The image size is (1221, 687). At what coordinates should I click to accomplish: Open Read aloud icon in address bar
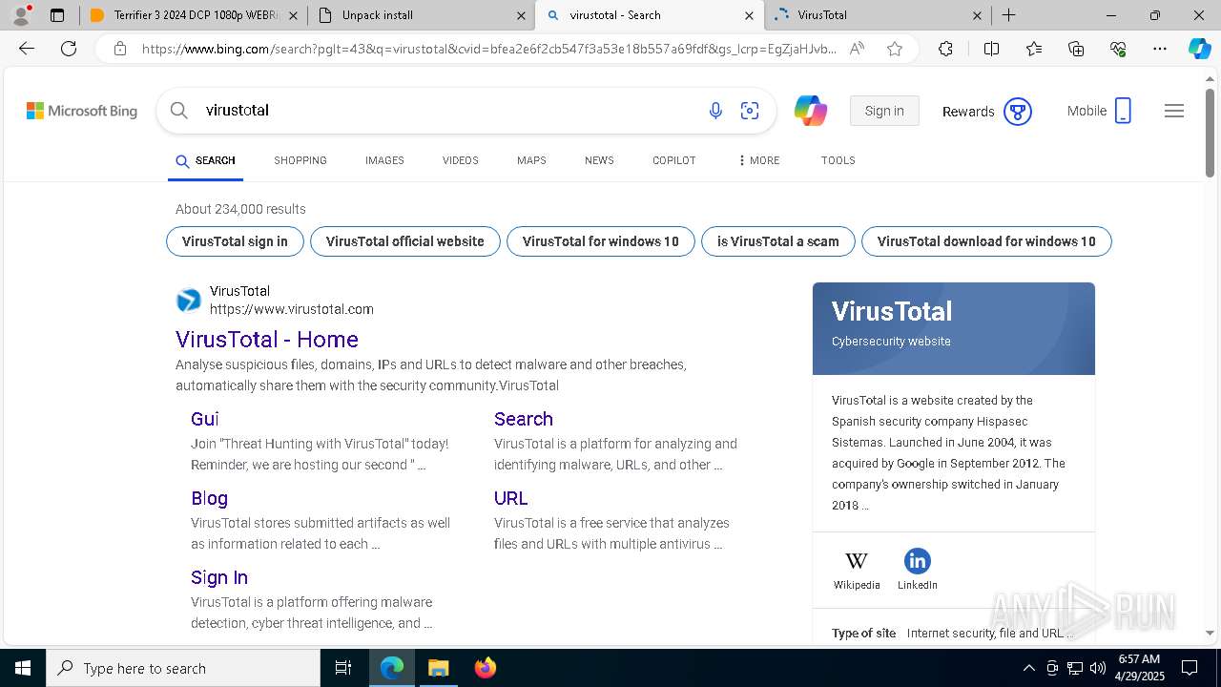pyautogui.click(x=857, y=49)
